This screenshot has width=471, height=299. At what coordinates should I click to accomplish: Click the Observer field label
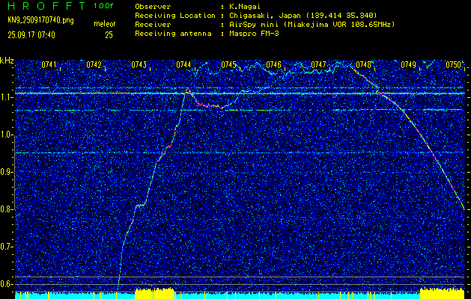(x=154, y=7)
